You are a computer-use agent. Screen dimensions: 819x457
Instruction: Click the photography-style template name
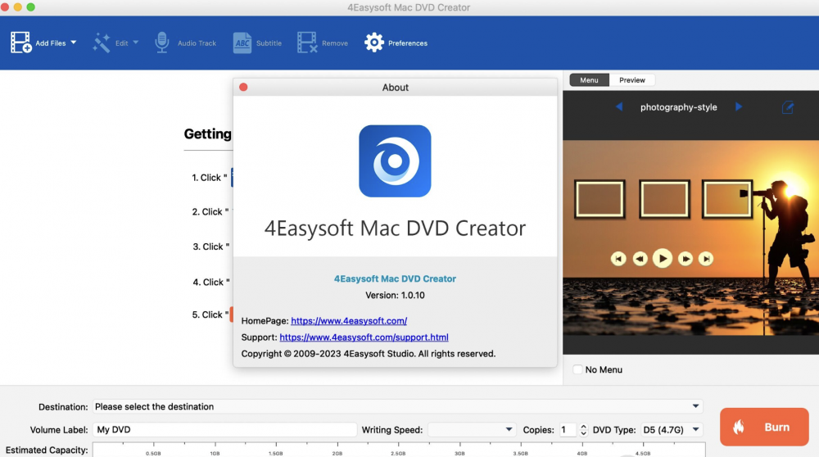coord(678,107)
